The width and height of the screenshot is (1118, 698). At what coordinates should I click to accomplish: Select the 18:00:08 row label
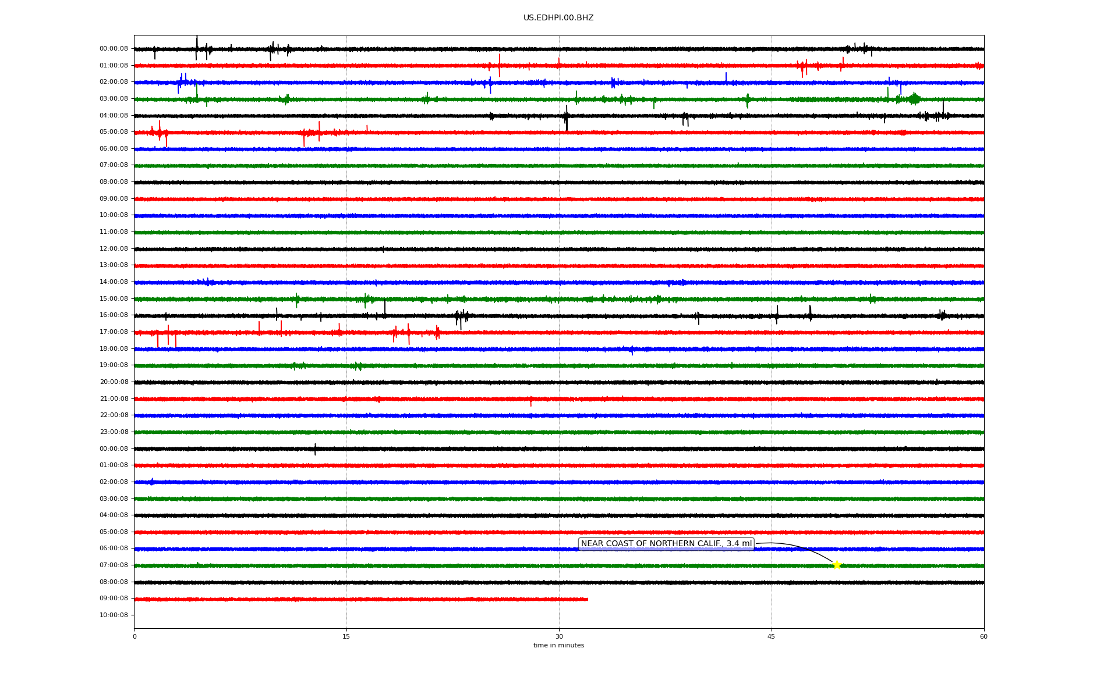(114, 349)
